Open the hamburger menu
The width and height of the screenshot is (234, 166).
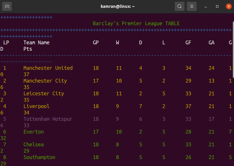pos(192,6)
